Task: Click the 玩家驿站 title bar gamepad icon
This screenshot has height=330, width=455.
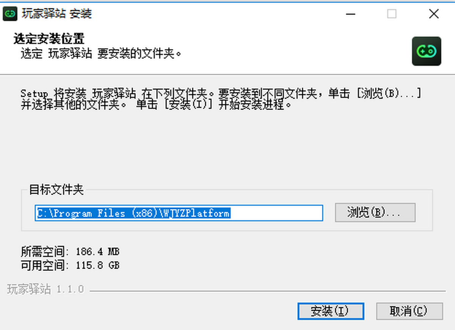Action: pos(10,14)
